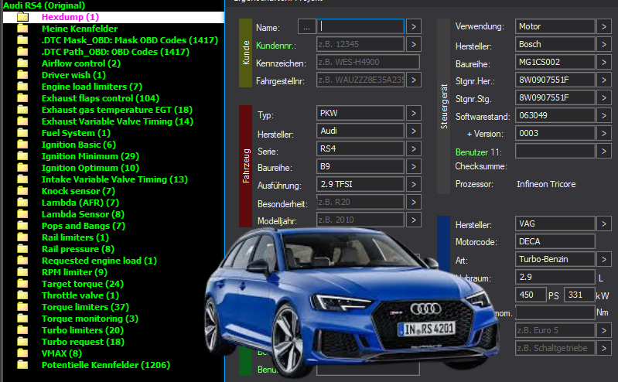This screenshot has width=618, height=382.
Task: Open the Torque limiters folder icon
Action: [23, 307]
